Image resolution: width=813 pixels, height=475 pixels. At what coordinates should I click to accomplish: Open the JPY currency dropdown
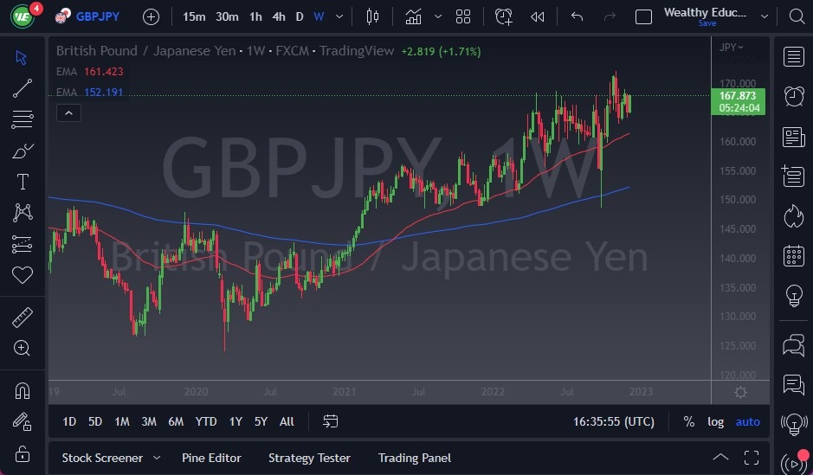(x=731, y=47)
